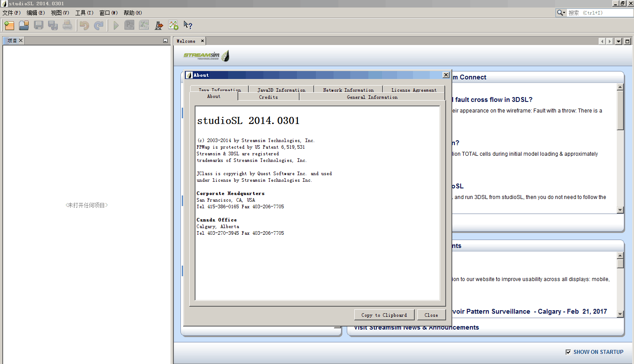Toggle the SHOW ON STARTUP checkbox

point(568,352)
